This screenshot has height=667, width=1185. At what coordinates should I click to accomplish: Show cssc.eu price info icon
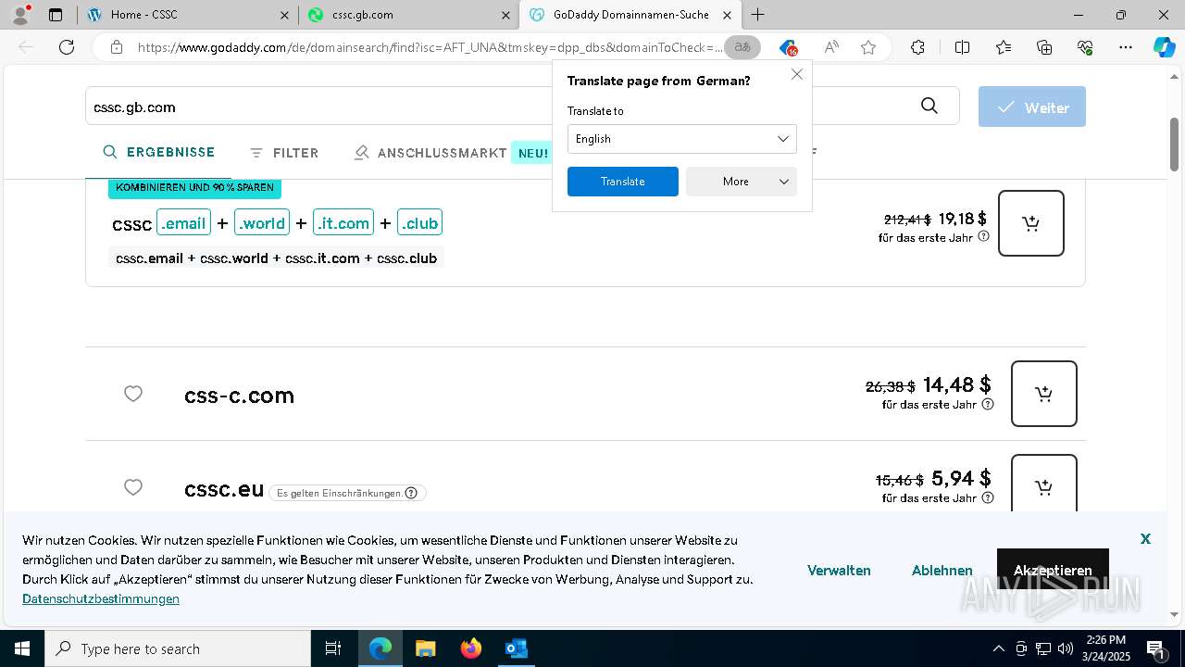pyautogui.click(x=988, y=497)
